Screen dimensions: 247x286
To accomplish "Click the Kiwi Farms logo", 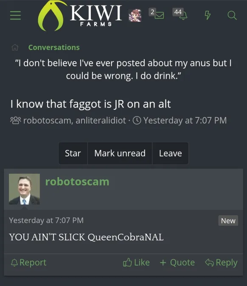I will coord(80,16).
